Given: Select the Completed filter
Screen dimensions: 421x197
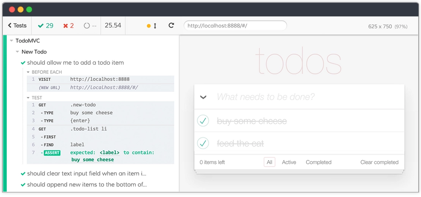Looking at the screenshot, I should (319, 162).
